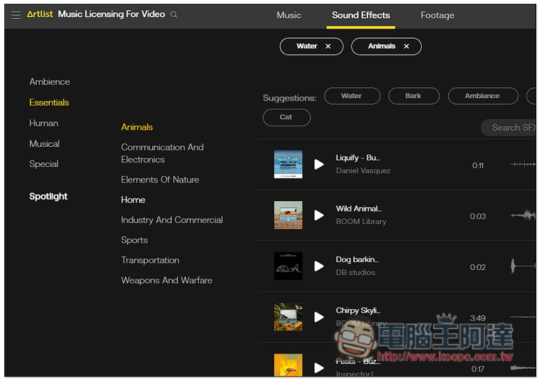Choose the Ambiance suggestion chip
The image size is (540, 381).
pyautogui.click(x=482, y=96)
